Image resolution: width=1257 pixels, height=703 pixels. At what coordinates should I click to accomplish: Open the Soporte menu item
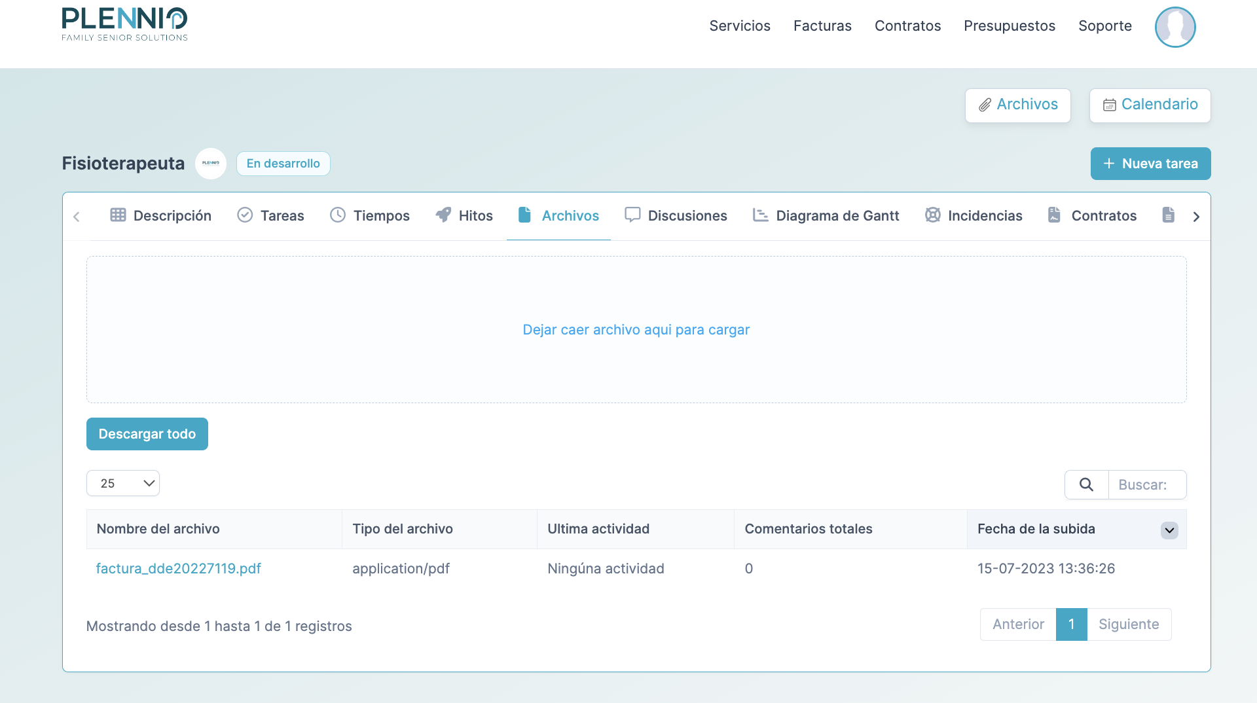pos(1105,26)
